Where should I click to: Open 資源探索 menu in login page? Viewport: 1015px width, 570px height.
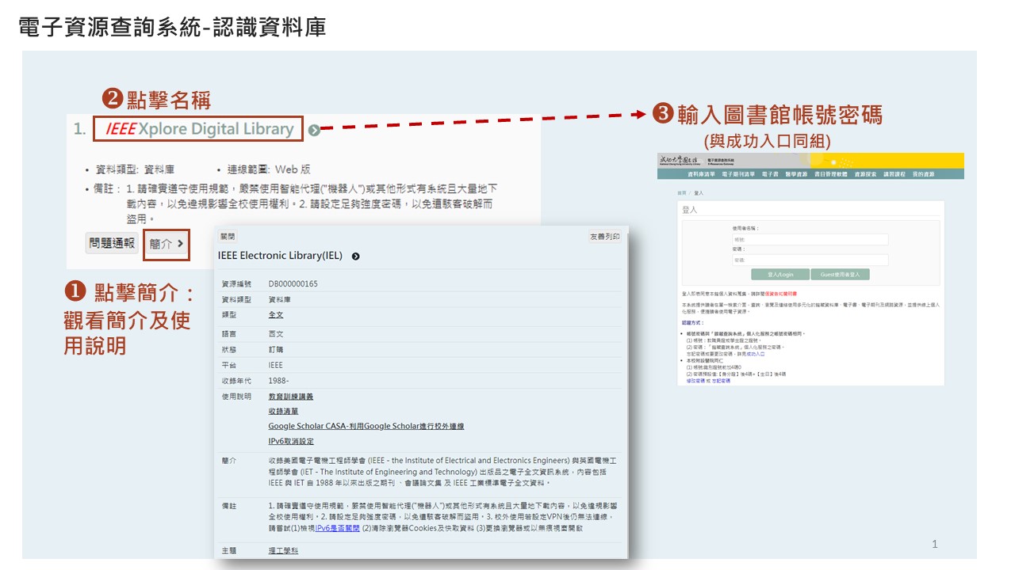tap(865, 174)
